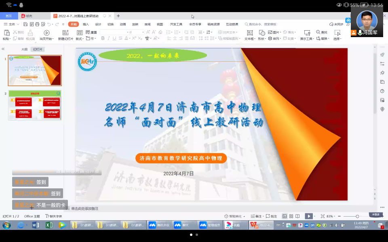Click the 新建幻灯片 (New Slide) icon
Viewport: 388px width, 242px height.
click(x=65, y=33)
